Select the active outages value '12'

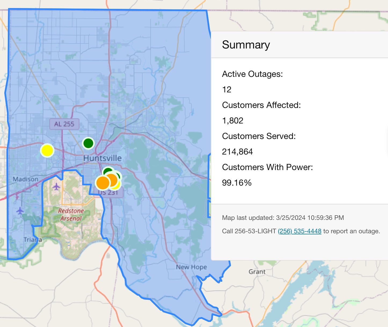point(227,89)
